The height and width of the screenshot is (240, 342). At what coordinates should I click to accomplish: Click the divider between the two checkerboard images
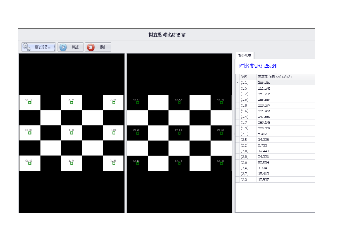tap(125, 133)
